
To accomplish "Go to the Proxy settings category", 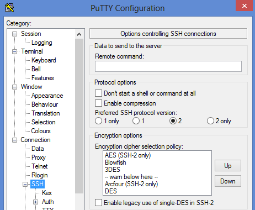I will (39, 158).
